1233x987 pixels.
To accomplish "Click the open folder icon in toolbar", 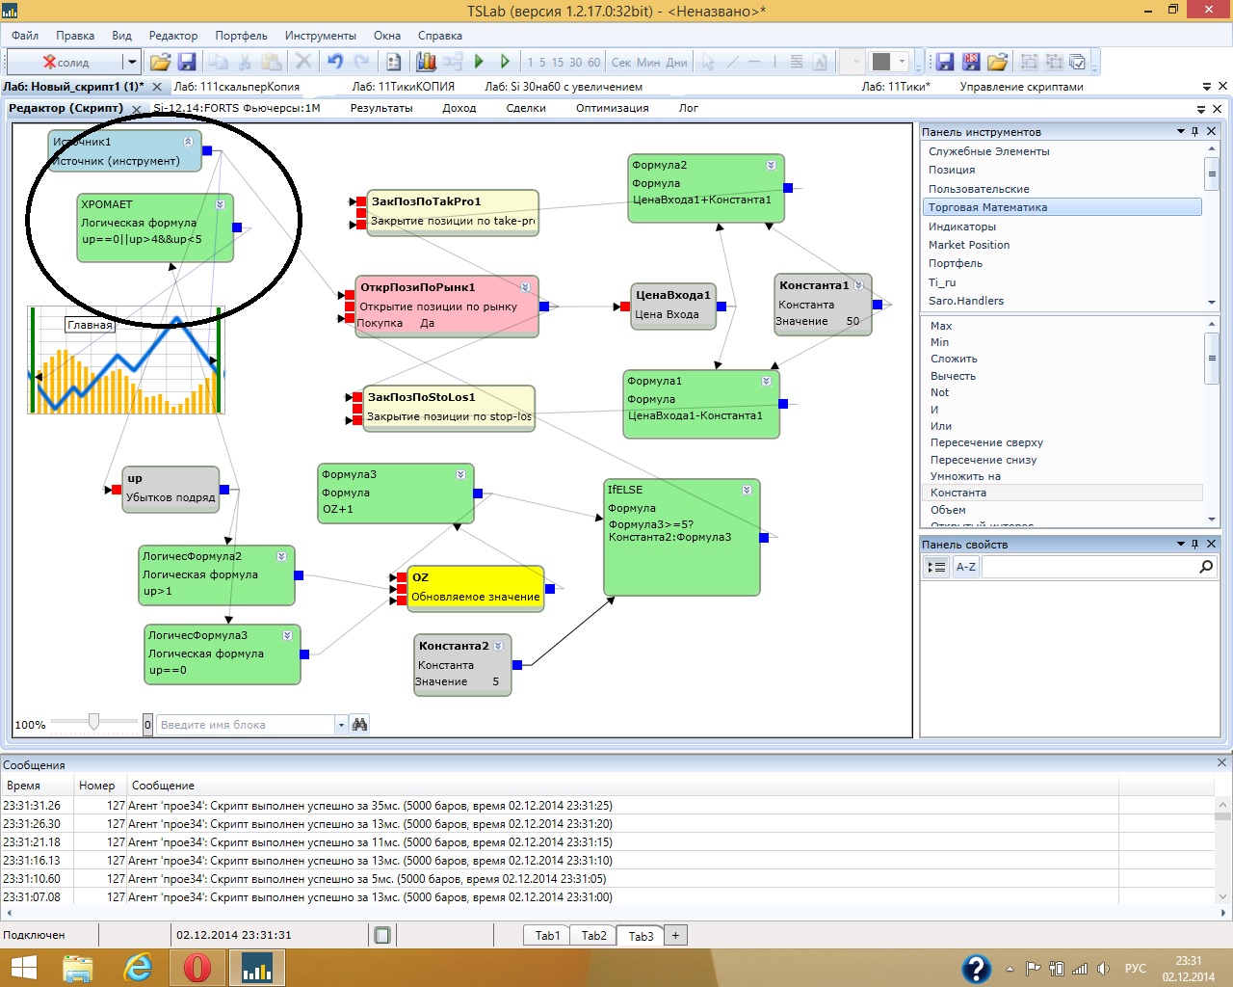I will click(160, 62).
